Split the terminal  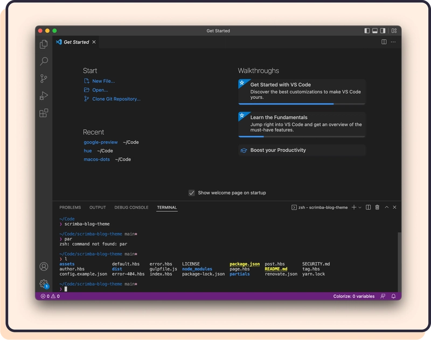369,207
